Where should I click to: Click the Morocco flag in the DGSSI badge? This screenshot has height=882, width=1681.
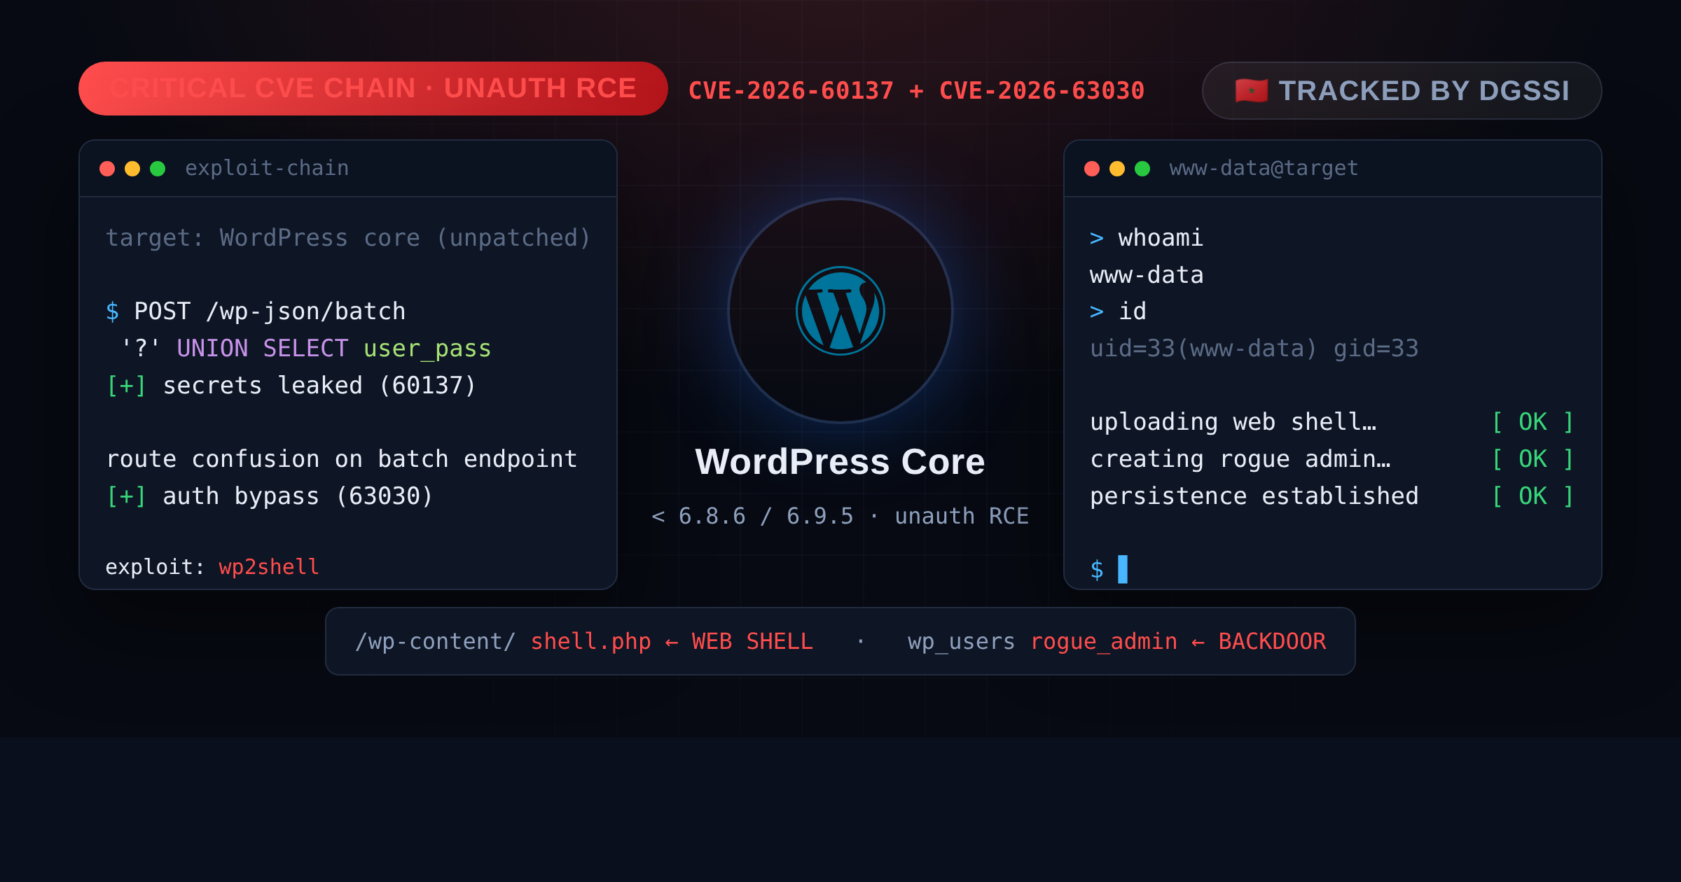1251,91
